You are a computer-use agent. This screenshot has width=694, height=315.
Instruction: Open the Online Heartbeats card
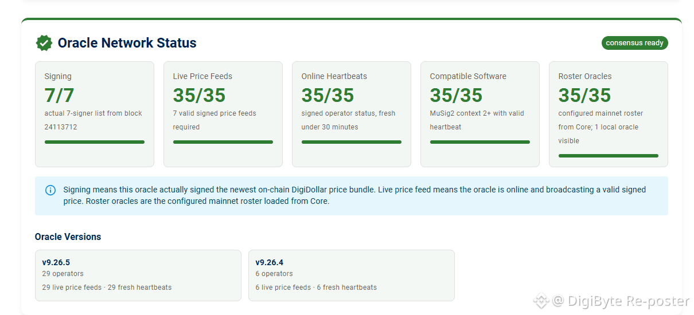click(x=352, y=115)
